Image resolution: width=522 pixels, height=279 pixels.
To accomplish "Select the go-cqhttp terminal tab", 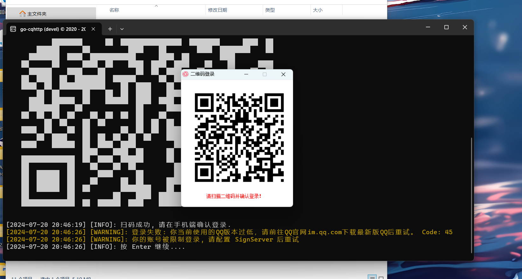I will pos(53,29).
